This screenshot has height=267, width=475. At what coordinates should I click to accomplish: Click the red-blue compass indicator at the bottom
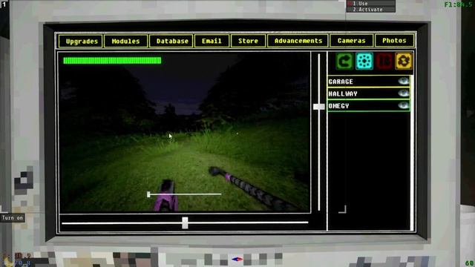[x=237, y=260]
